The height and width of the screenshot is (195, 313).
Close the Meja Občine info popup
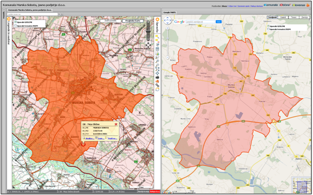pos(116,124)
